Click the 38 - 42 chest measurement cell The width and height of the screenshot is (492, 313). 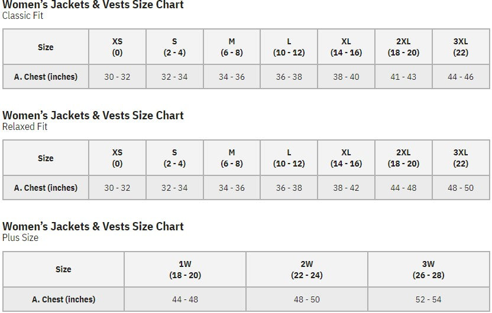[346, 188]
